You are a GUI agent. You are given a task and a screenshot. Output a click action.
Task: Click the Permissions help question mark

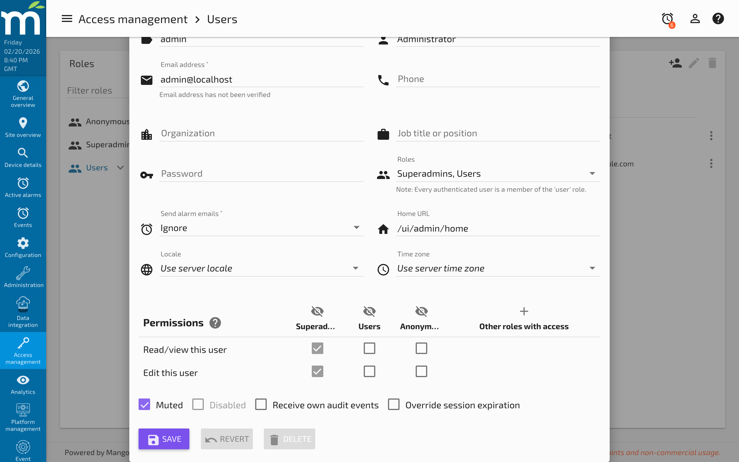click(x=215, y=323)
